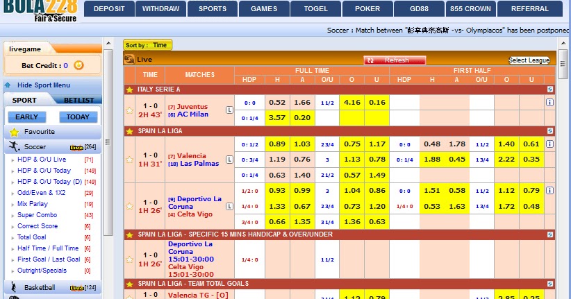571x299 pixels.
Task: Open the POKER menu
Action: pos(367,9)
